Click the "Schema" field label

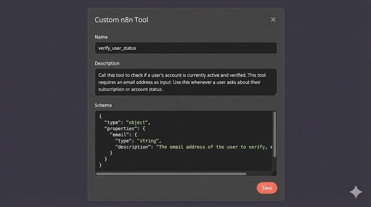pos(103,105)
